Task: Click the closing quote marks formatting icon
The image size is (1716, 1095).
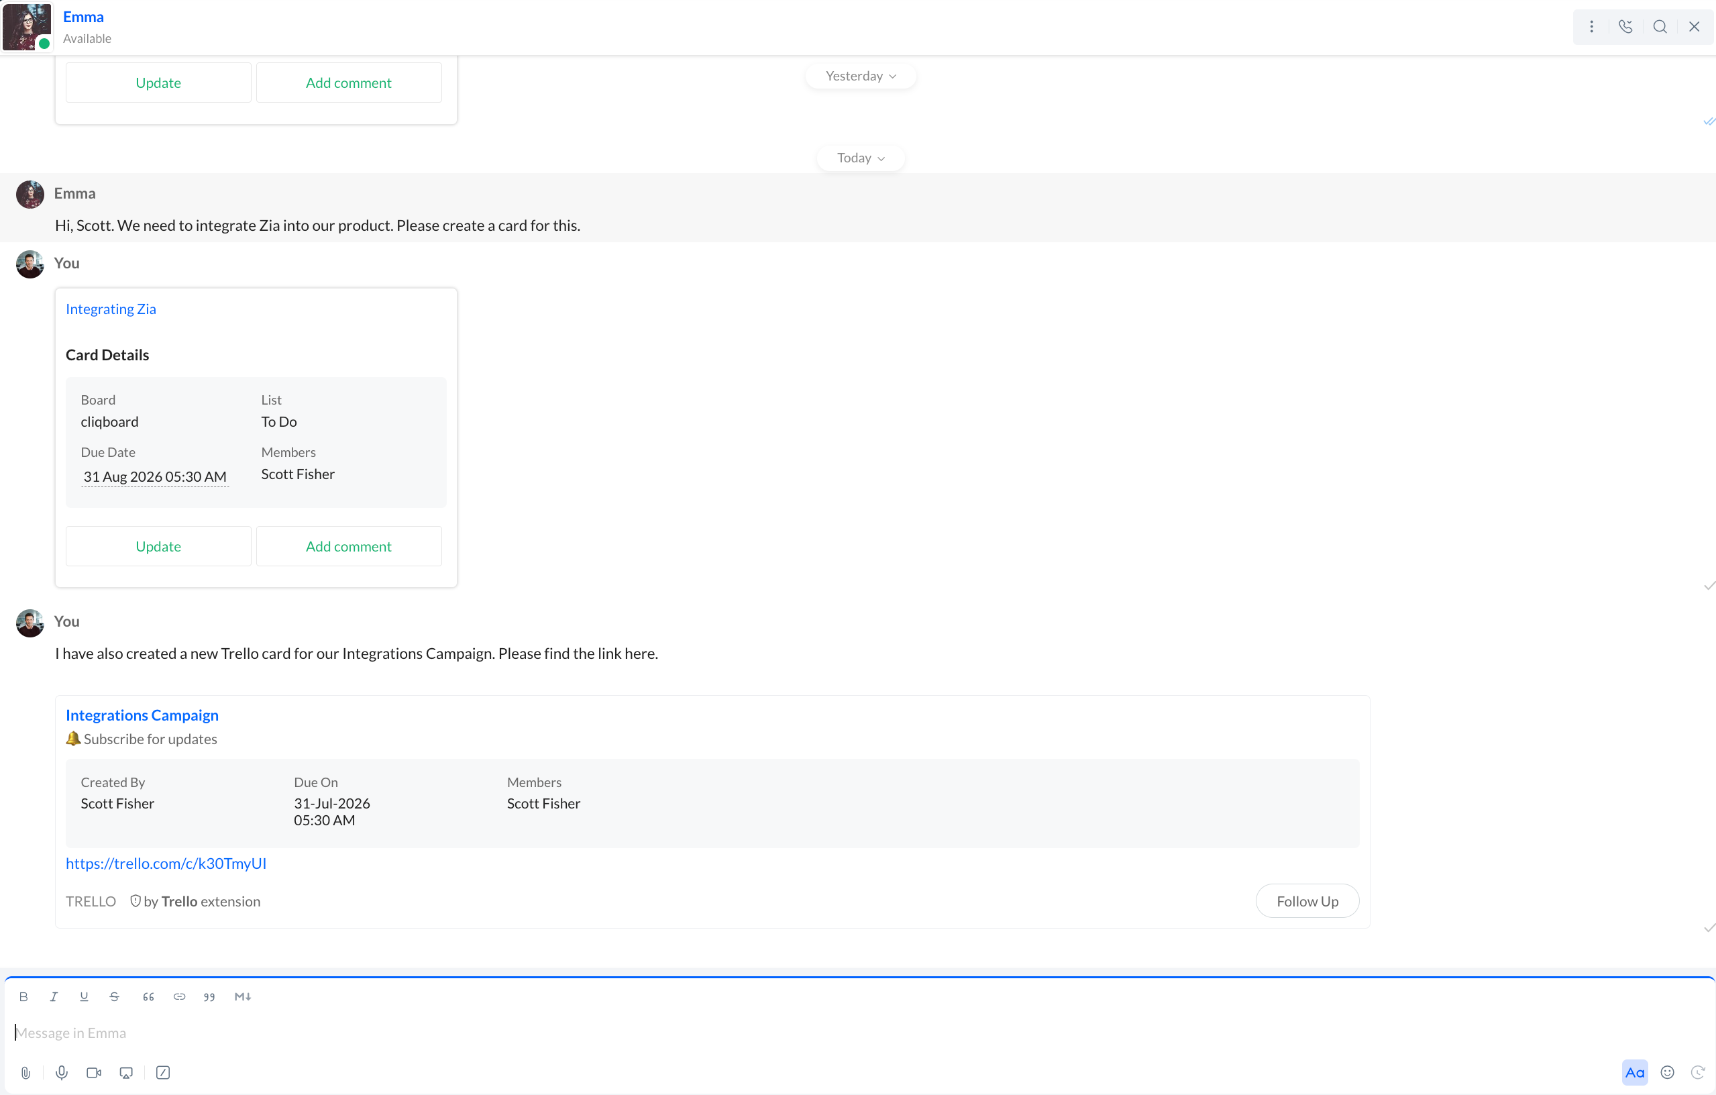Action: (209, 996)
